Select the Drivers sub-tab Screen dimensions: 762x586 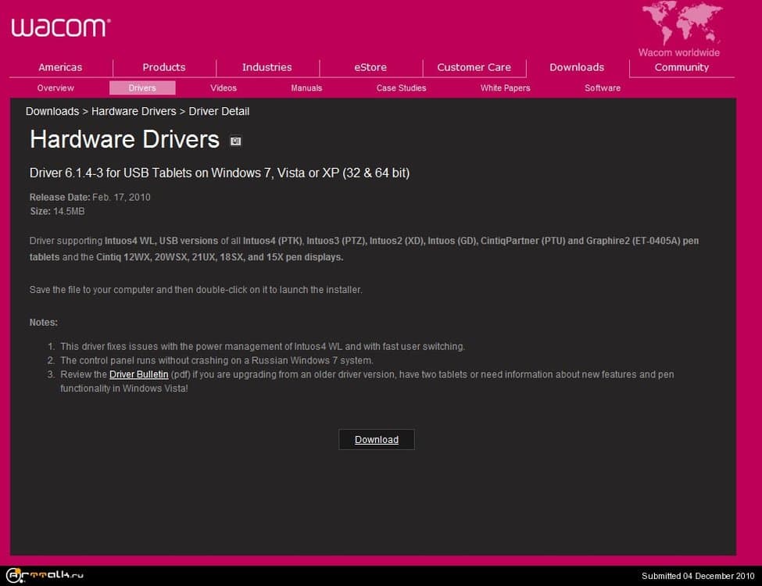tap(142, 88)
